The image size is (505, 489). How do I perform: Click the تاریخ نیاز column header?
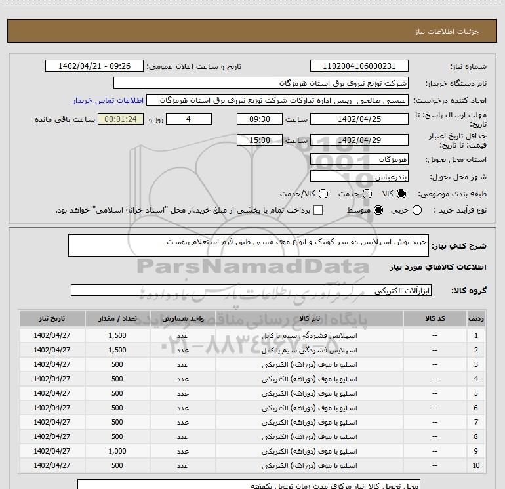[52, 319]
